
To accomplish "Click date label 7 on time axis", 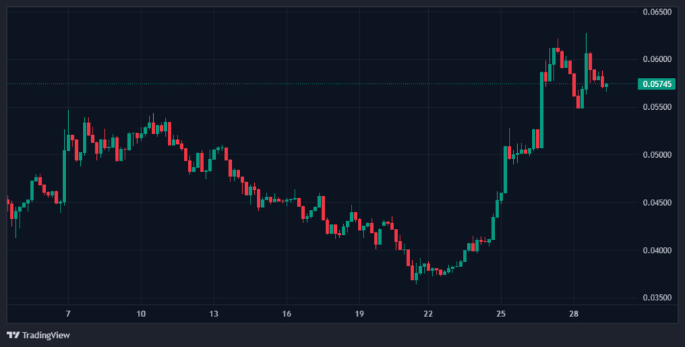I will [x=68, y=314].
